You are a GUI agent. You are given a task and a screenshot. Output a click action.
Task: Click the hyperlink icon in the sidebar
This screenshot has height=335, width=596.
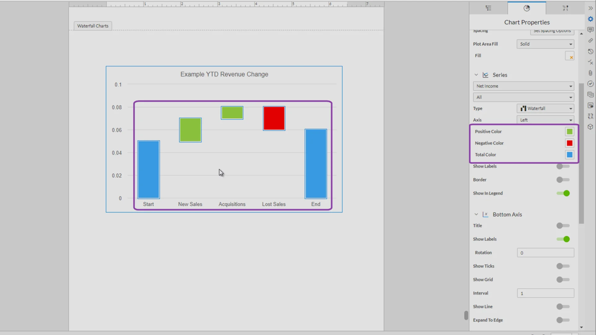point(591,41)
